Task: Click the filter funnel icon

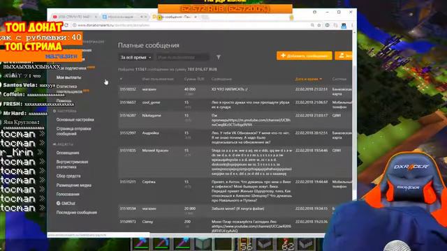Action: [x=219, y=57]
